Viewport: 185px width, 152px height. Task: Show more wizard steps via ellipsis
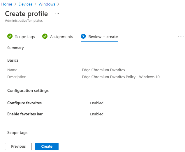click(x=181, y=37)
